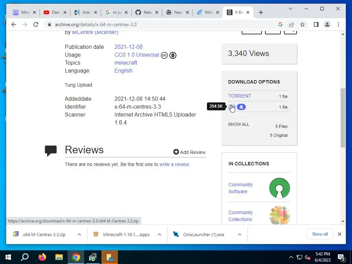
Task: Open downloaded x64 M-Centres 3.3.zip
Action: click(x=44, y=234)
